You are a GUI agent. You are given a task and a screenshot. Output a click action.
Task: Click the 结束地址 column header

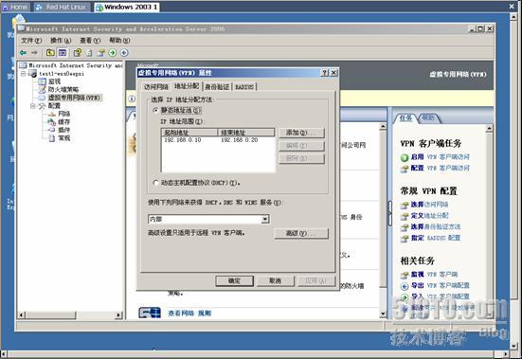[246, 133]
